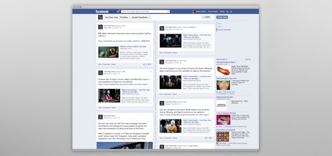Open the account settings gear icon

231,11
